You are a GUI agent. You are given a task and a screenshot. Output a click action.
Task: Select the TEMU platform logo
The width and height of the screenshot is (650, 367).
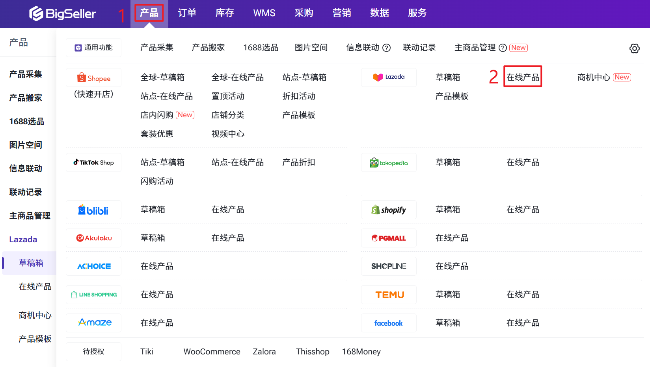[x=389, y=295]
